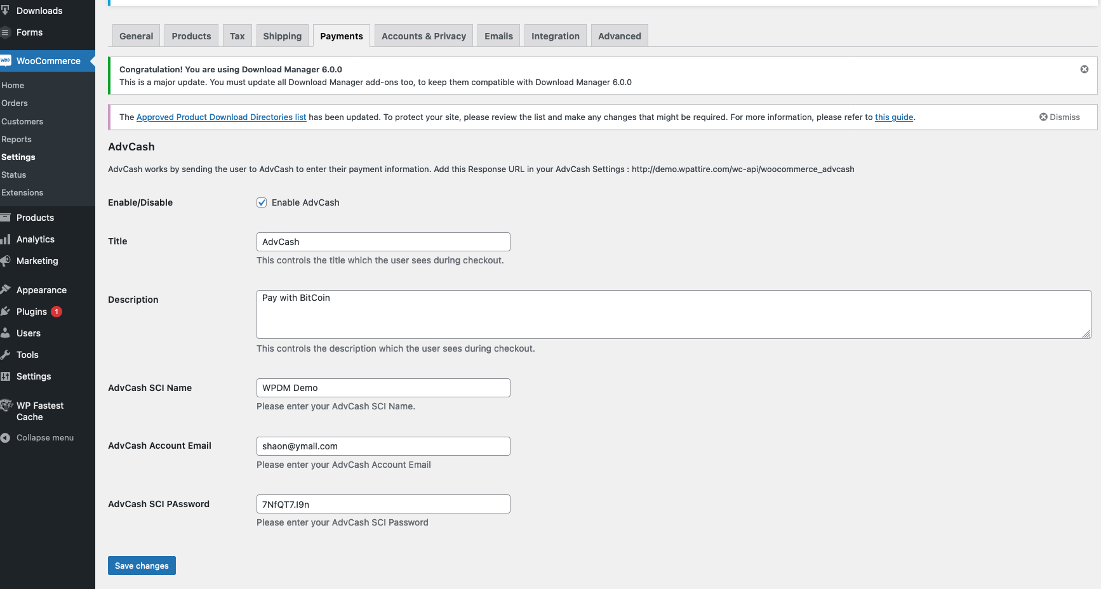Click the WooCommerce logo icon
Screen dimensions: 1101x589
click(5, 61)
